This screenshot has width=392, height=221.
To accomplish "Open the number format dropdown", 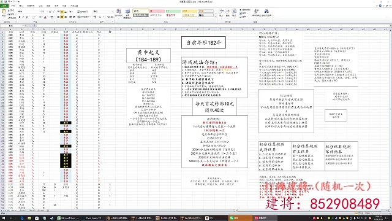I will pyautogui.click(x=112, y=12).
